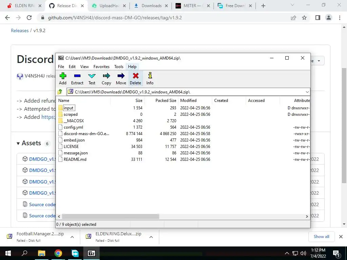Click Show all downloads button

point(321,237)
